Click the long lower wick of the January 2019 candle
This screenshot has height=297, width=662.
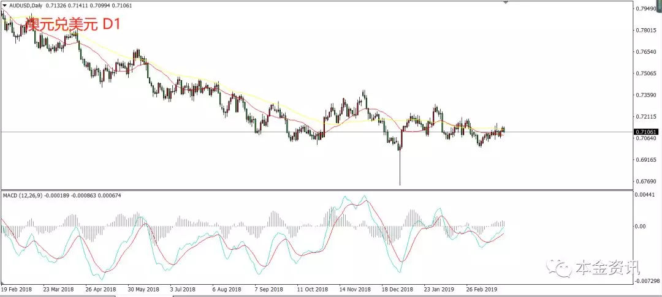(x=400, y=168)
